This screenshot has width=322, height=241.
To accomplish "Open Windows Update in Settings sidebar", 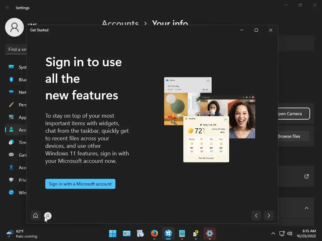I will pyautogui.click(x=16, y=192).
